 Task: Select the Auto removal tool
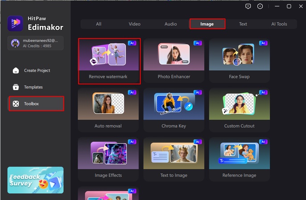coord(108,110)
